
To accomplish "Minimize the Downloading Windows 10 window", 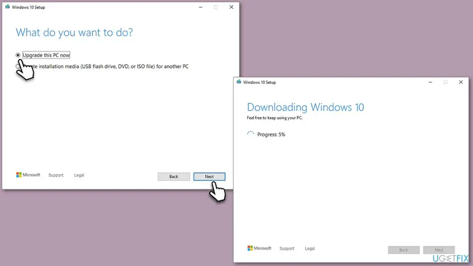I will (x=430, y=82).
